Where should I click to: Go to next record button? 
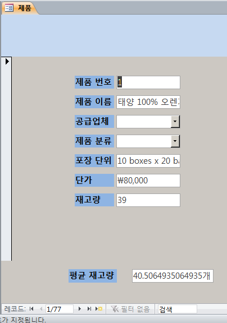80,309
